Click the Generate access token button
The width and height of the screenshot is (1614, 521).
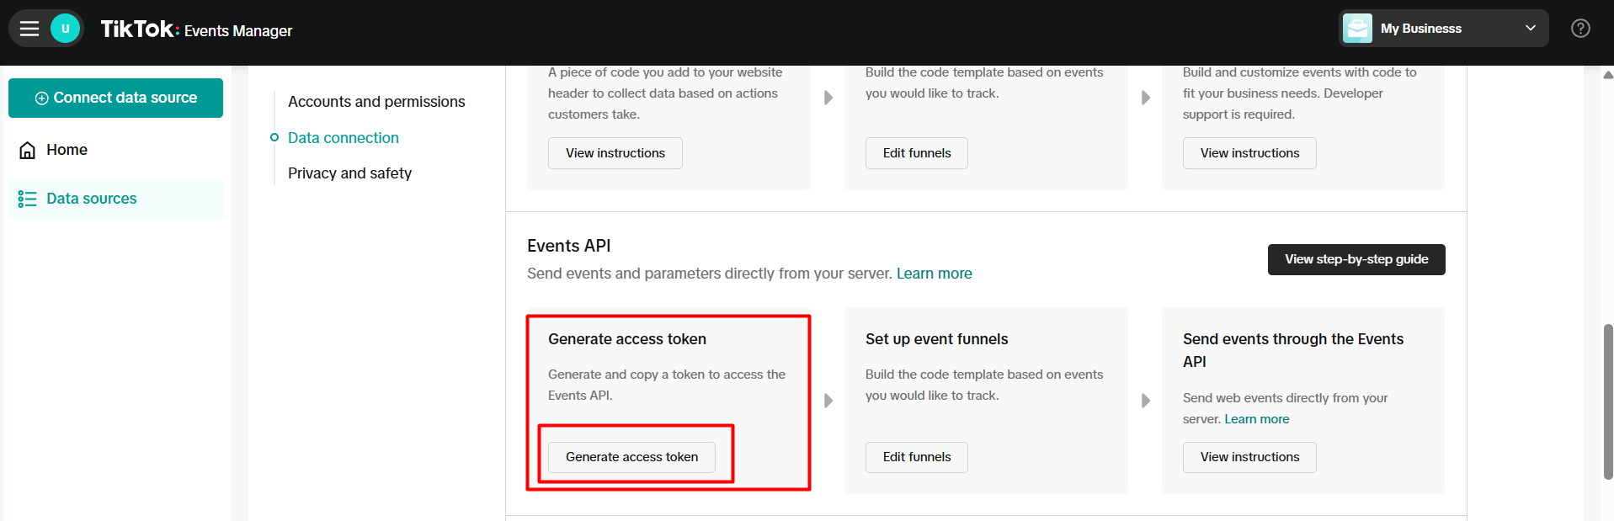pos(631,457)
